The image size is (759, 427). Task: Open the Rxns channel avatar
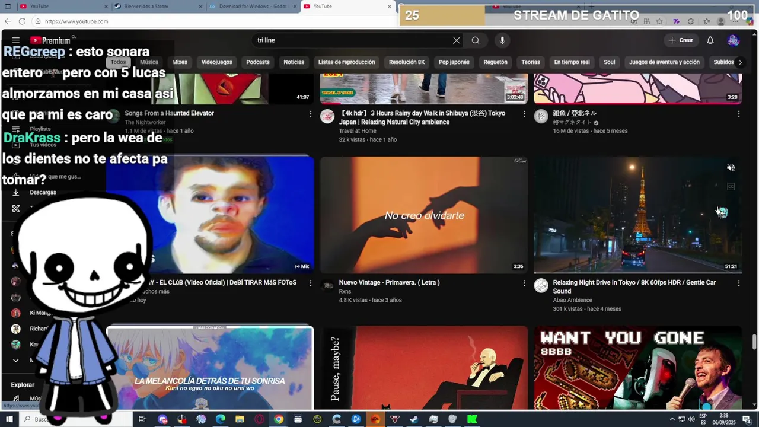tap(327, 286)
